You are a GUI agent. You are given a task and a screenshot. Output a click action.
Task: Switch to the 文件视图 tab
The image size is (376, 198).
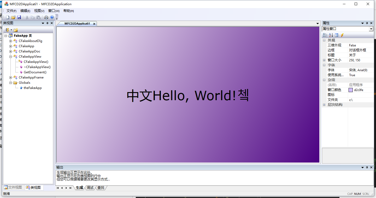13,188
